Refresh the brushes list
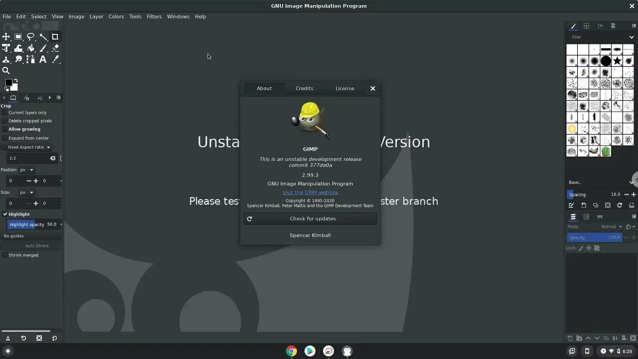Viewport: 638px width, 359px height. (x=620, y=205)
